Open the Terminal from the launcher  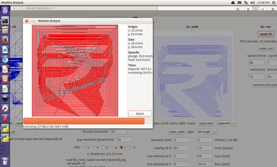pyautogui.click(x=5, y=21)
